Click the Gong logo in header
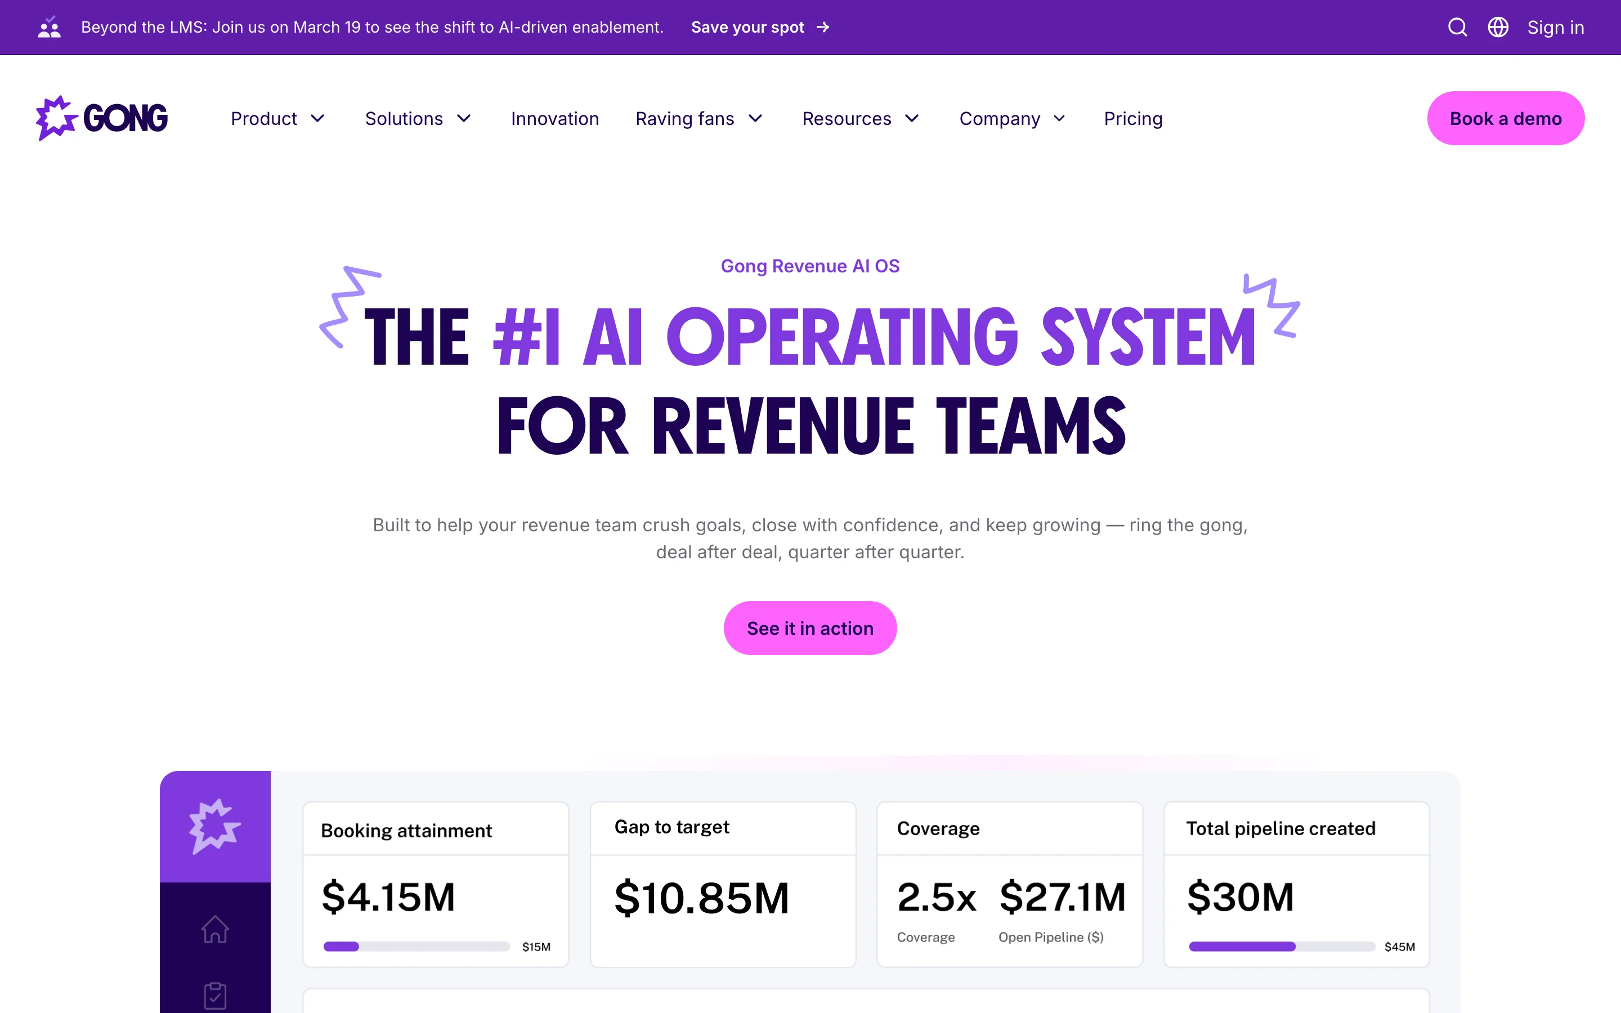1621x1013 pixels. (102, 118)
